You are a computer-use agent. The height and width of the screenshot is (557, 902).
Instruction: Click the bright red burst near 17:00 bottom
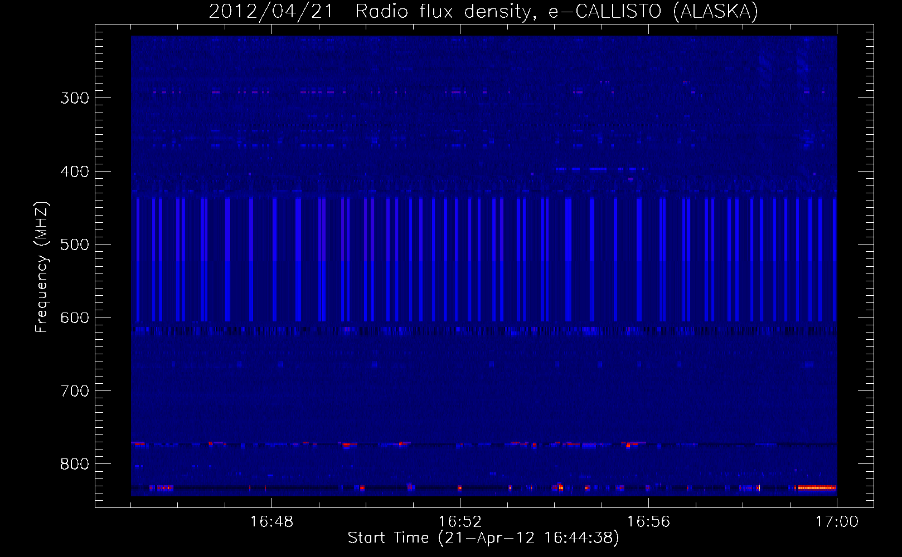point(816,488)
